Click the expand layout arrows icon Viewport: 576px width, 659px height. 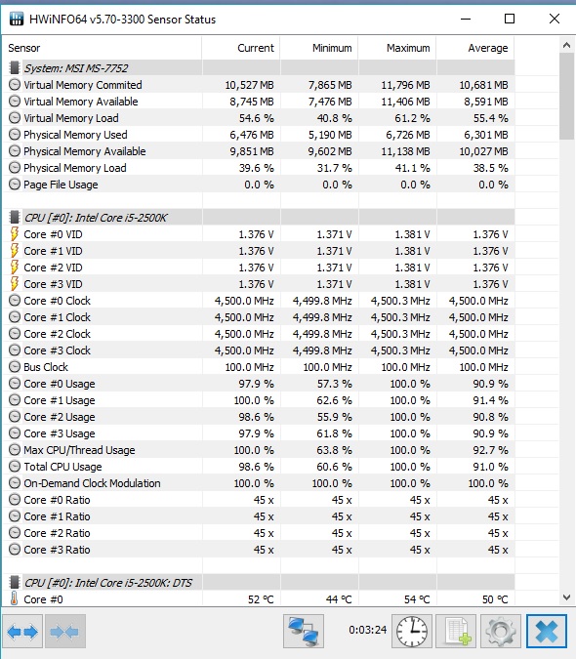coord(22,632)
